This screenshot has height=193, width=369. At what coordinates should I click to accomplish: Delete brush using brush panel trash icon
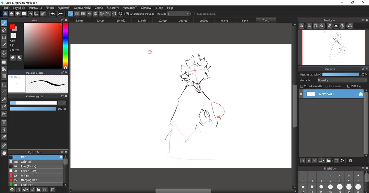click(x=53, y=190)
